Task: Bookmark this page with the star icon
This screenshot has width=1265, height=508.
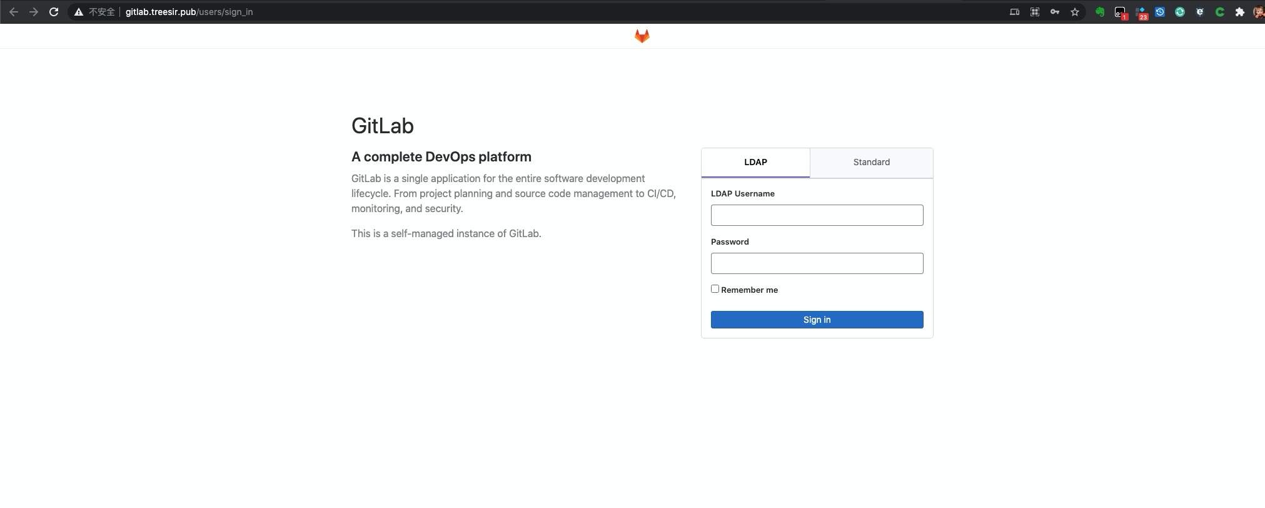Action: 1075,12
